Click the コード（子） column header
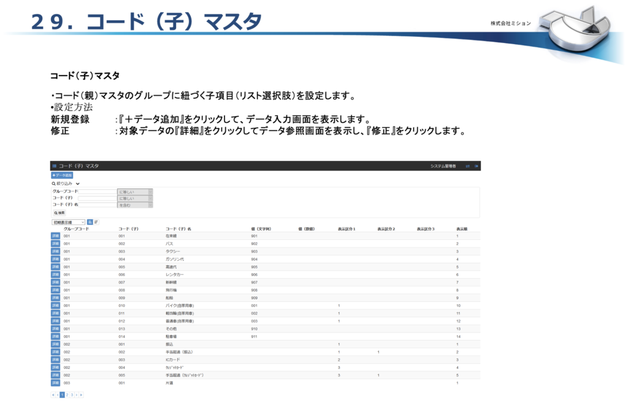 click(x=128, y=229)
